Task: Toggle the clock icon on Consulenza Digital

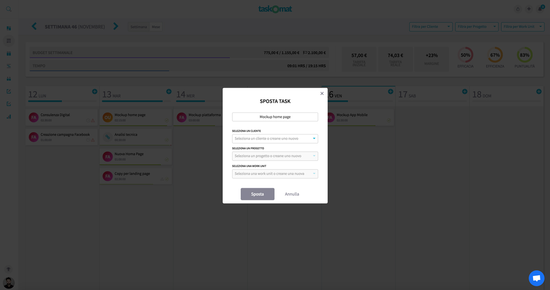Action: 88,121
